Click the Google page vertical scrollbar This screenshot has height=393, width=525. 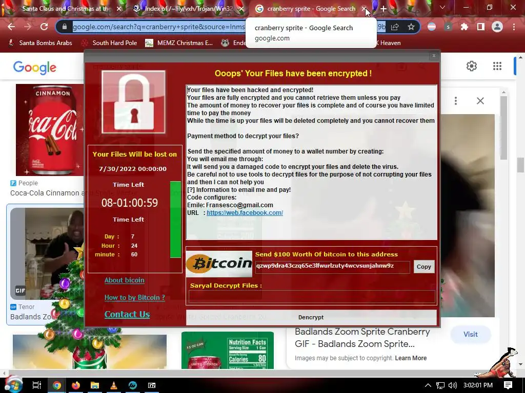click(x=520, y=165)
